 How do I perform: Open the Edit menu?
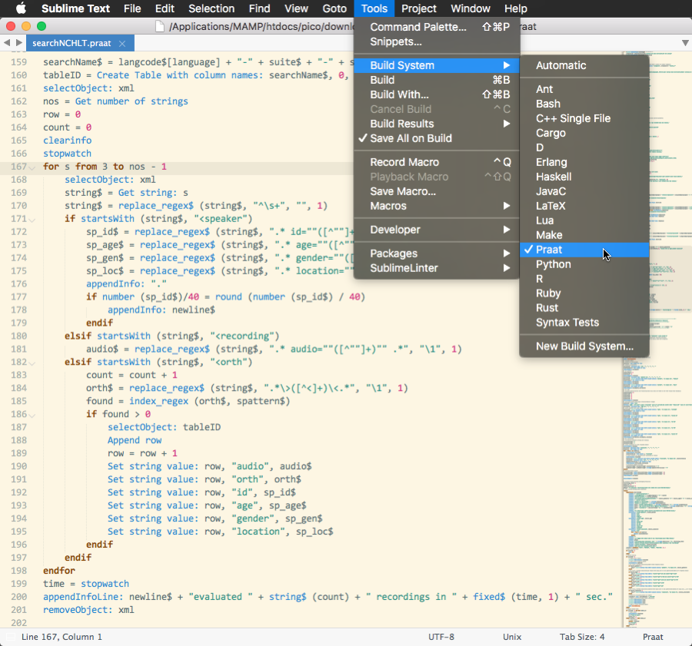pos(165,8)
